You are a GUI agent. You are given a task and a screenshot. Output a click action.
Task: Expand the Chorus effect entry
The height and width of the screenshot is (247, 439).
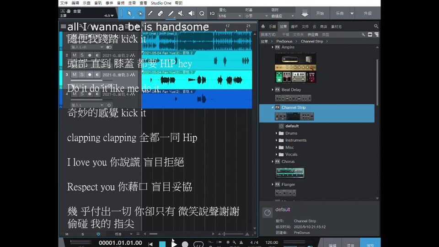point(273,161)
